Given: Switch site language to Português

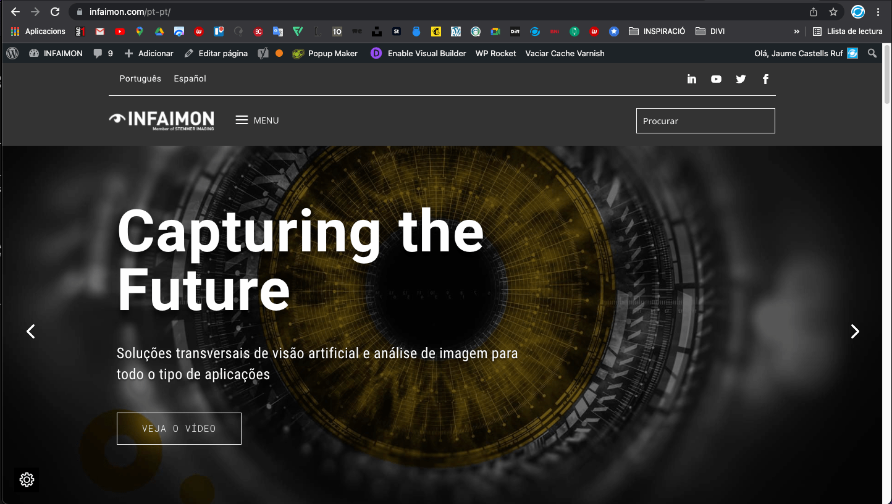Looking at the screenshot, I should tap(140, 78).
